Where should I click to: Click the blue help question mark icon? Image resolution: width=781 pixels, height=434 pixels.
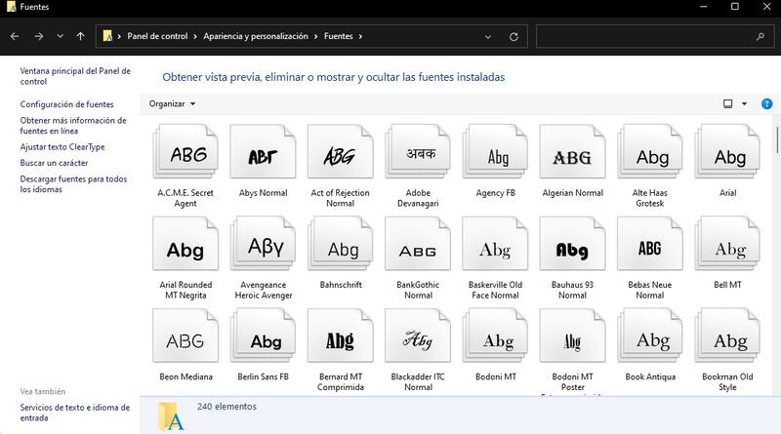[x=766, y=103]
